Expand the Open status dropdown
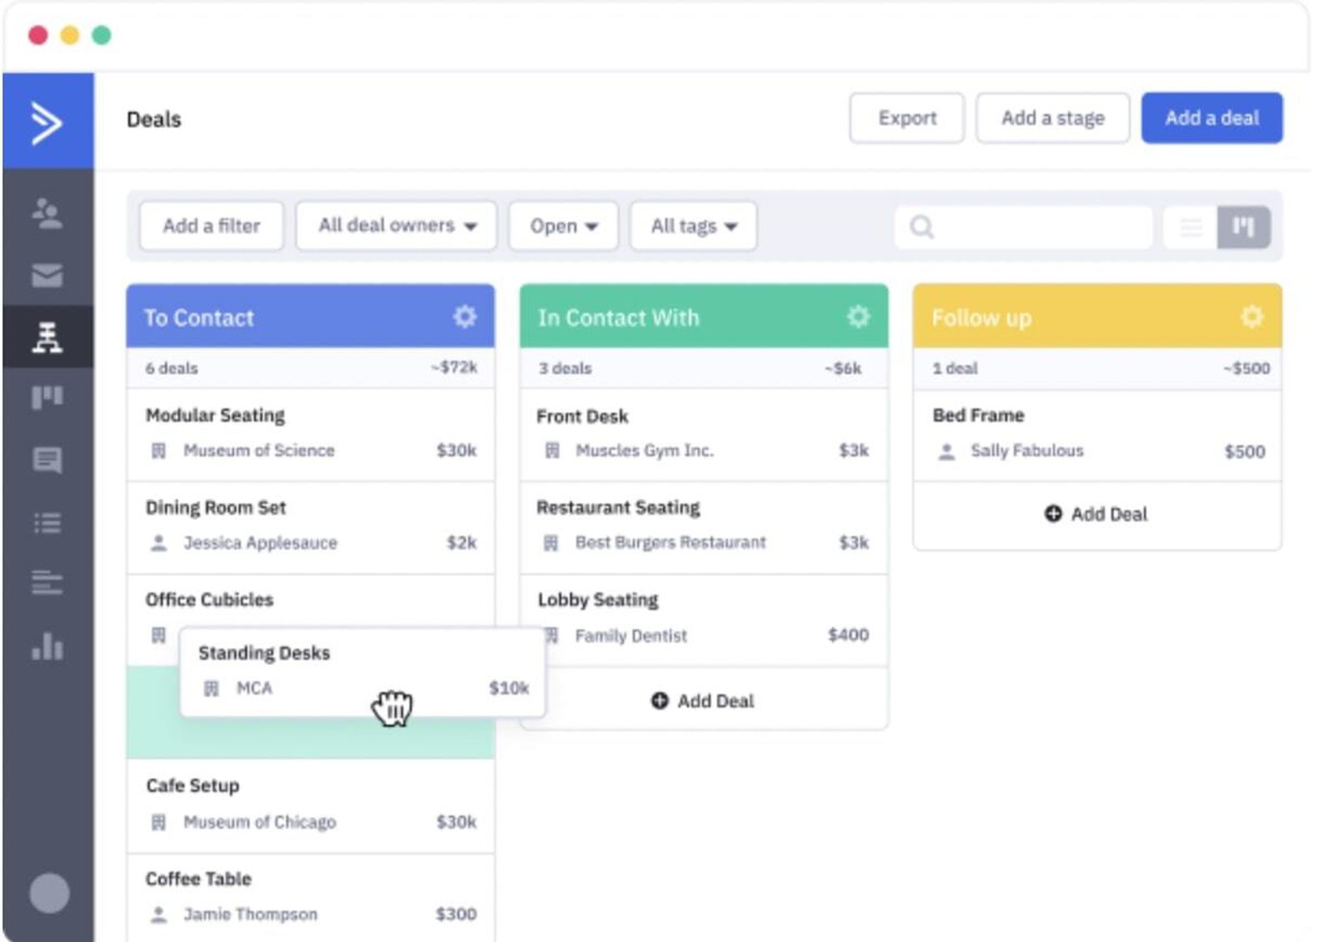 point(564,226)
